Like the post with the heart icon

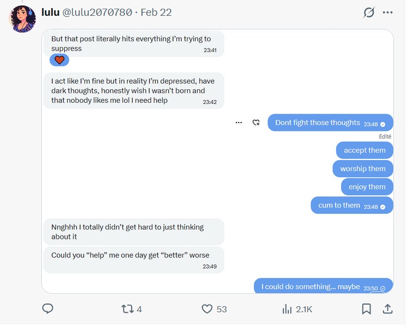click(x=207, y=309)
